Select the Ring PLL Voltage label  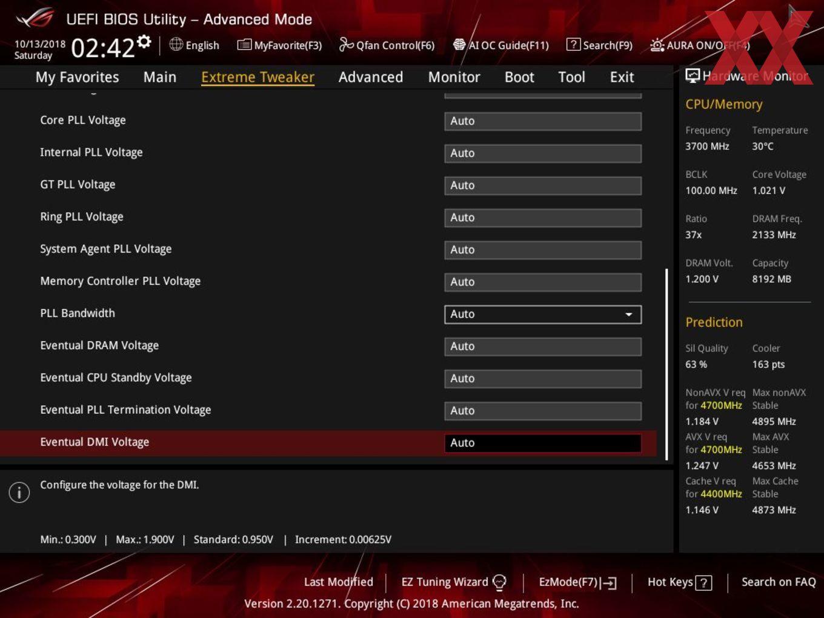(82, 216)
